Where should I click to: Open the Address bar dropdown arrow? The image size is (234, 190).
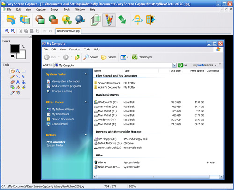tap(174, 65)
